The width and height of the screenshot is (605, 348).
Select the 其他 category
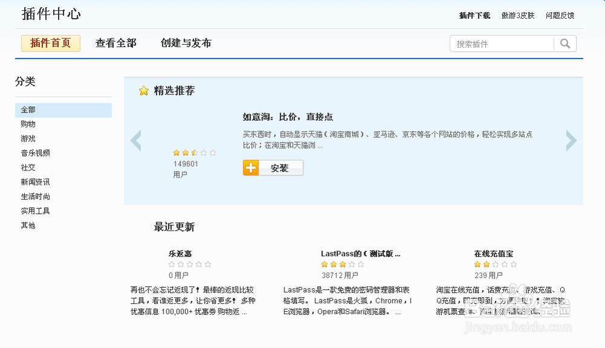[x=28, y=225]
